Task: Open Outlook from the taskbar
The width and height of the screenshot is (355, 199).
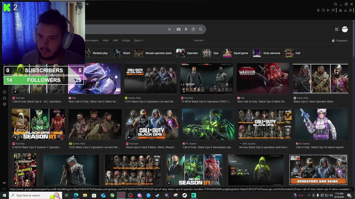Action: point(103,195)
